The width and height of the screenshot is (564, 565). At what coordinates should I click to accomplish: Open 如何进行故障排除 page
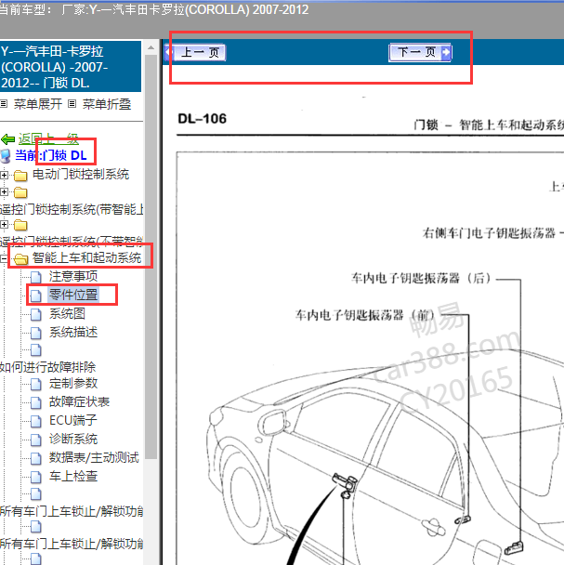tap(47, 367)
